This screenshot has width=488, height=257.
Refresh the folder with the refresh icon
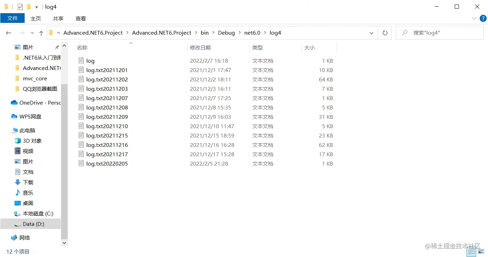point(385,33)
